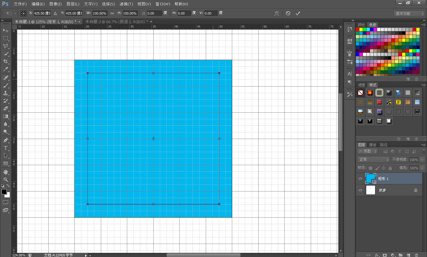The image size is (427, 257).
Task: Select the Crop tool
Action: pos(5,61)
